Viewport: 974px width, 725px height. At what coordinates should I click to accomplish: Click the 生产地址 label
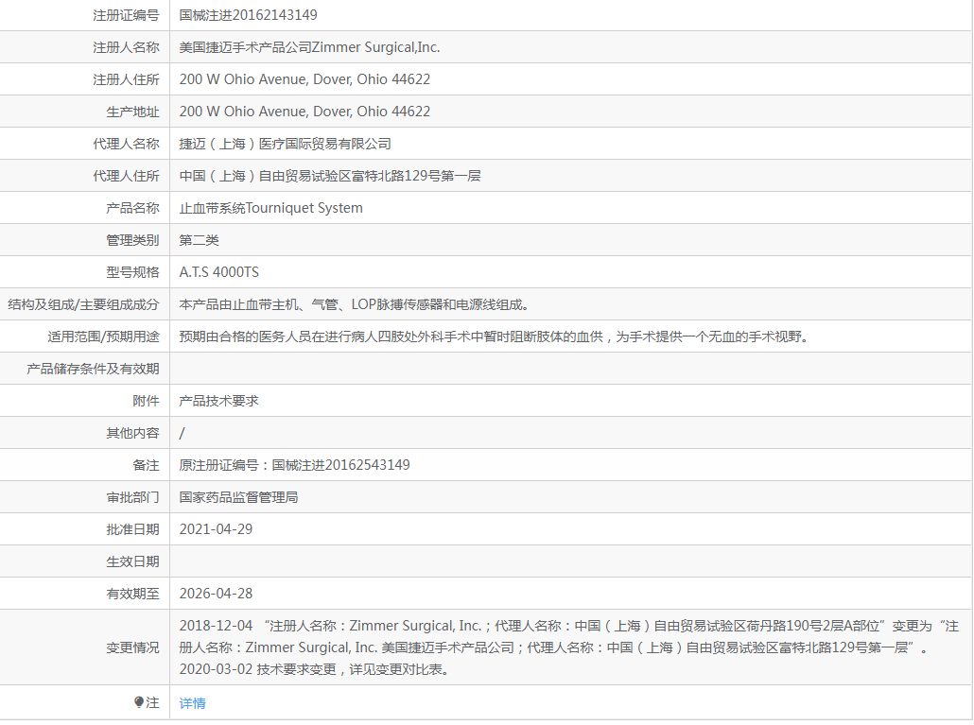pos(132,112)
